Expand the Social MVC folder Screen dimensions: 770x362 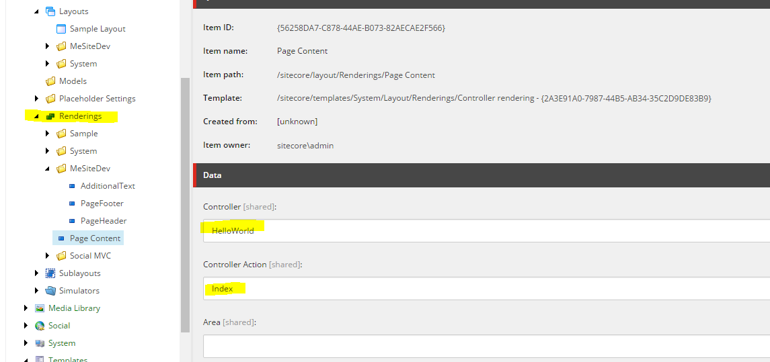click(x=47, y=256)
